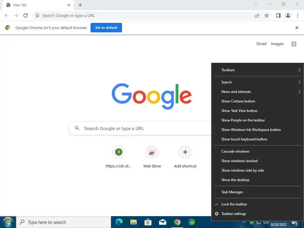Expand the Toolbars submenu
The height and width of the screenshot is (228, 304).
point(257,70)
